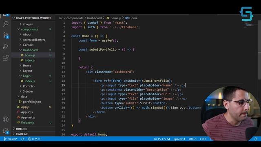The width and height of the screenshot is (261, 147).
Task: Click the Dashboard breadcrumb
Action: tap(94, 18)
